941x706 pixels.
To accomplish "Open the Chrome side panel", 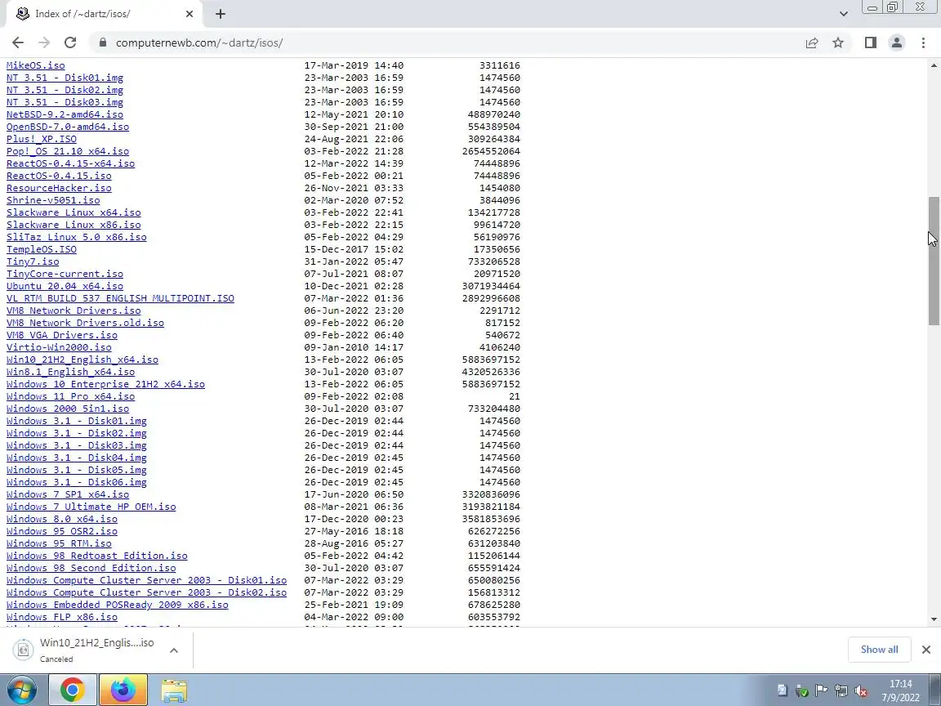I will click(x=870, y=42).
